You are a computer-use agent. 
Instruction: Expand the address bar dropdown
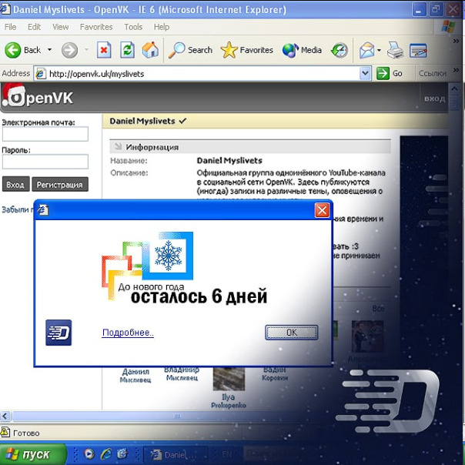[x=366, y=74]
